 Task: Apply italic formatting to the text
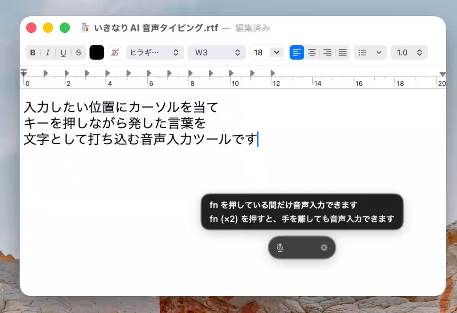pos(48,53)
